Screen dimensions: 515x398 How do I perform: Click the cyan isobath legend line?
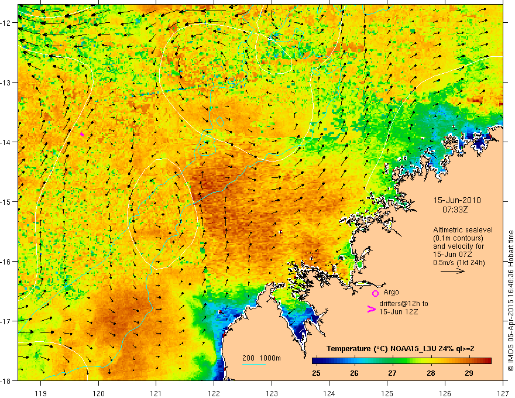(254, 364)
